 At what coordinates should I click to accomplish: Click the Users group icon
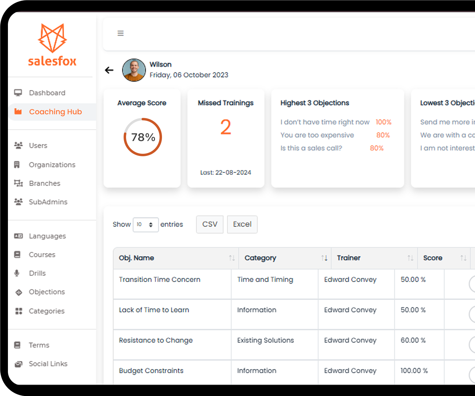tap(18, 145)
